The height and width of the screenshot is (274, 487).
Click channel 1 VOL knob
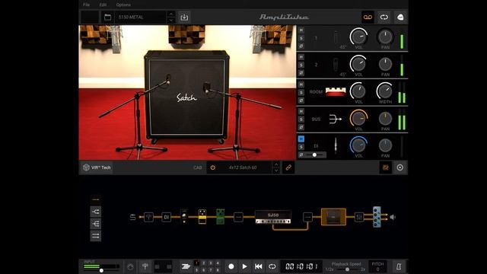[358, 37]
